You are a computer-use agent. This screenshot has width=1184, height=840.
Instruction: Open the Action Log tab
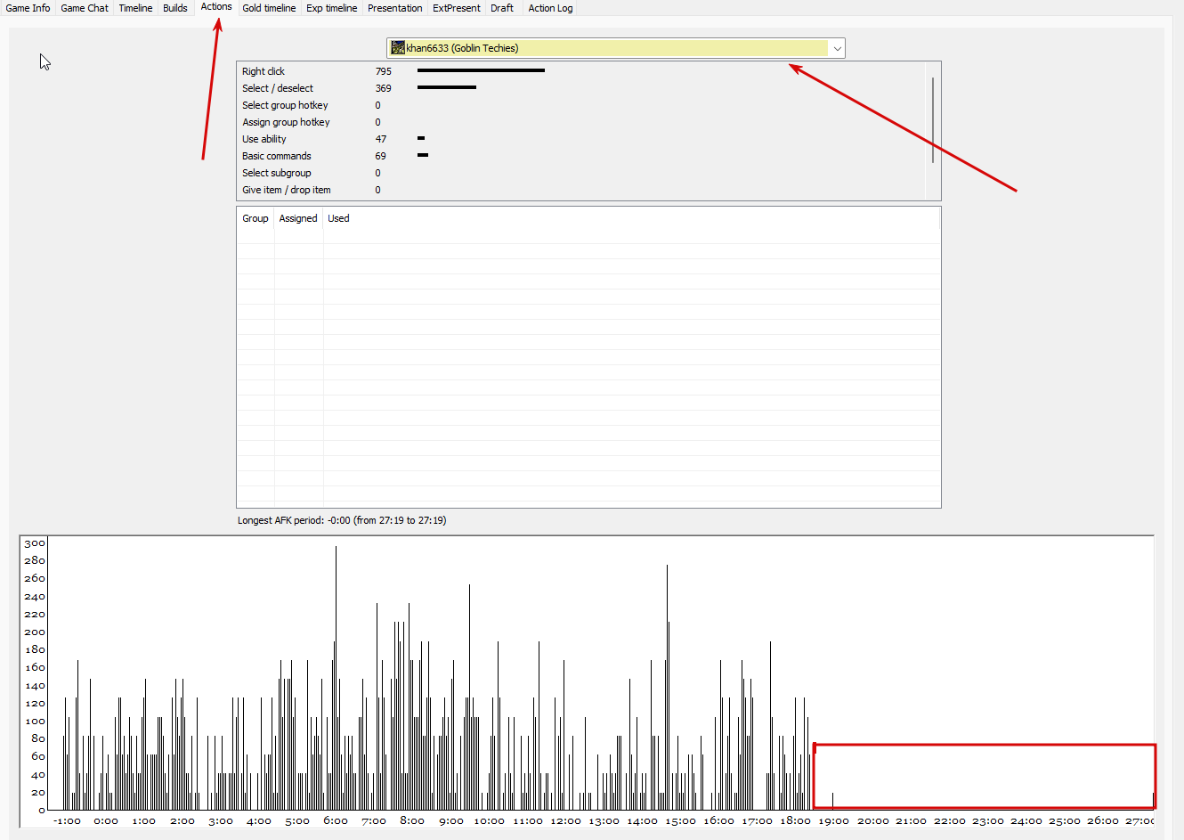(550, 8)
